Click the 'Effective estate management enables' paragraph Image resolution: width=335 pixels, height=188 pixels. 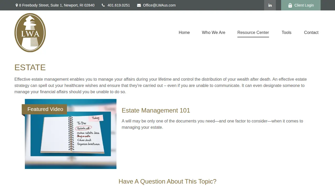(160, 85)
